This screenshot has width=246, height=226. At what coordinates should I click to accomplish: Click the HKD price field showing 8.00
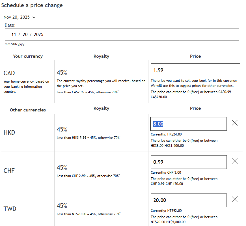189,124
